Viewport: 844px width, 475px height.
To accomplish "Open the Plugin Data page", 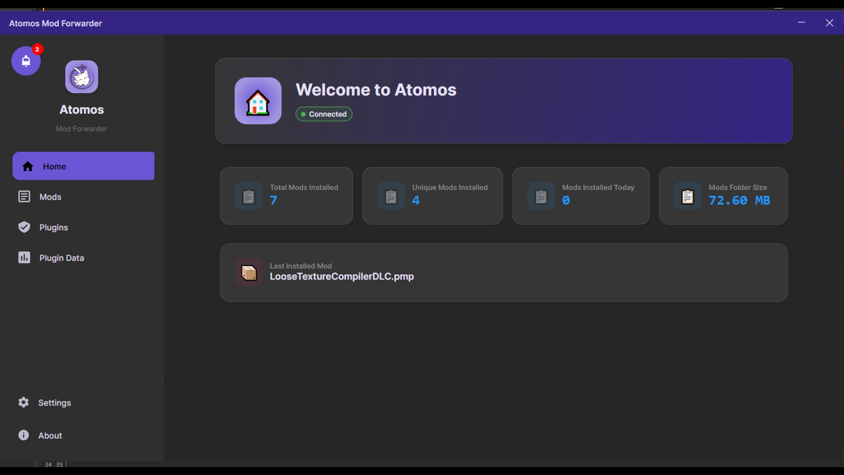I will click(84, 258).
